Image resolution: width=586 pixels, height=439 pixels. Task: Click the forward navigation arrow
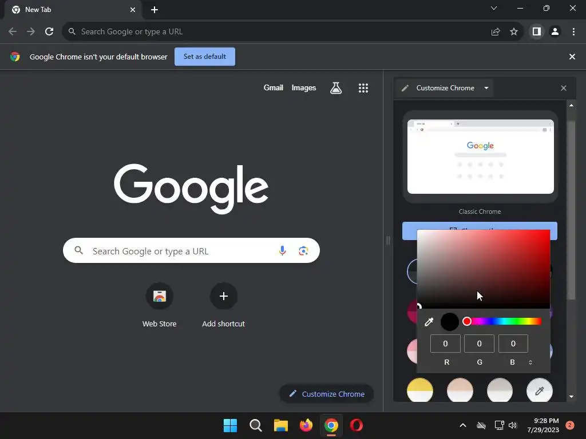pos(31,32)
